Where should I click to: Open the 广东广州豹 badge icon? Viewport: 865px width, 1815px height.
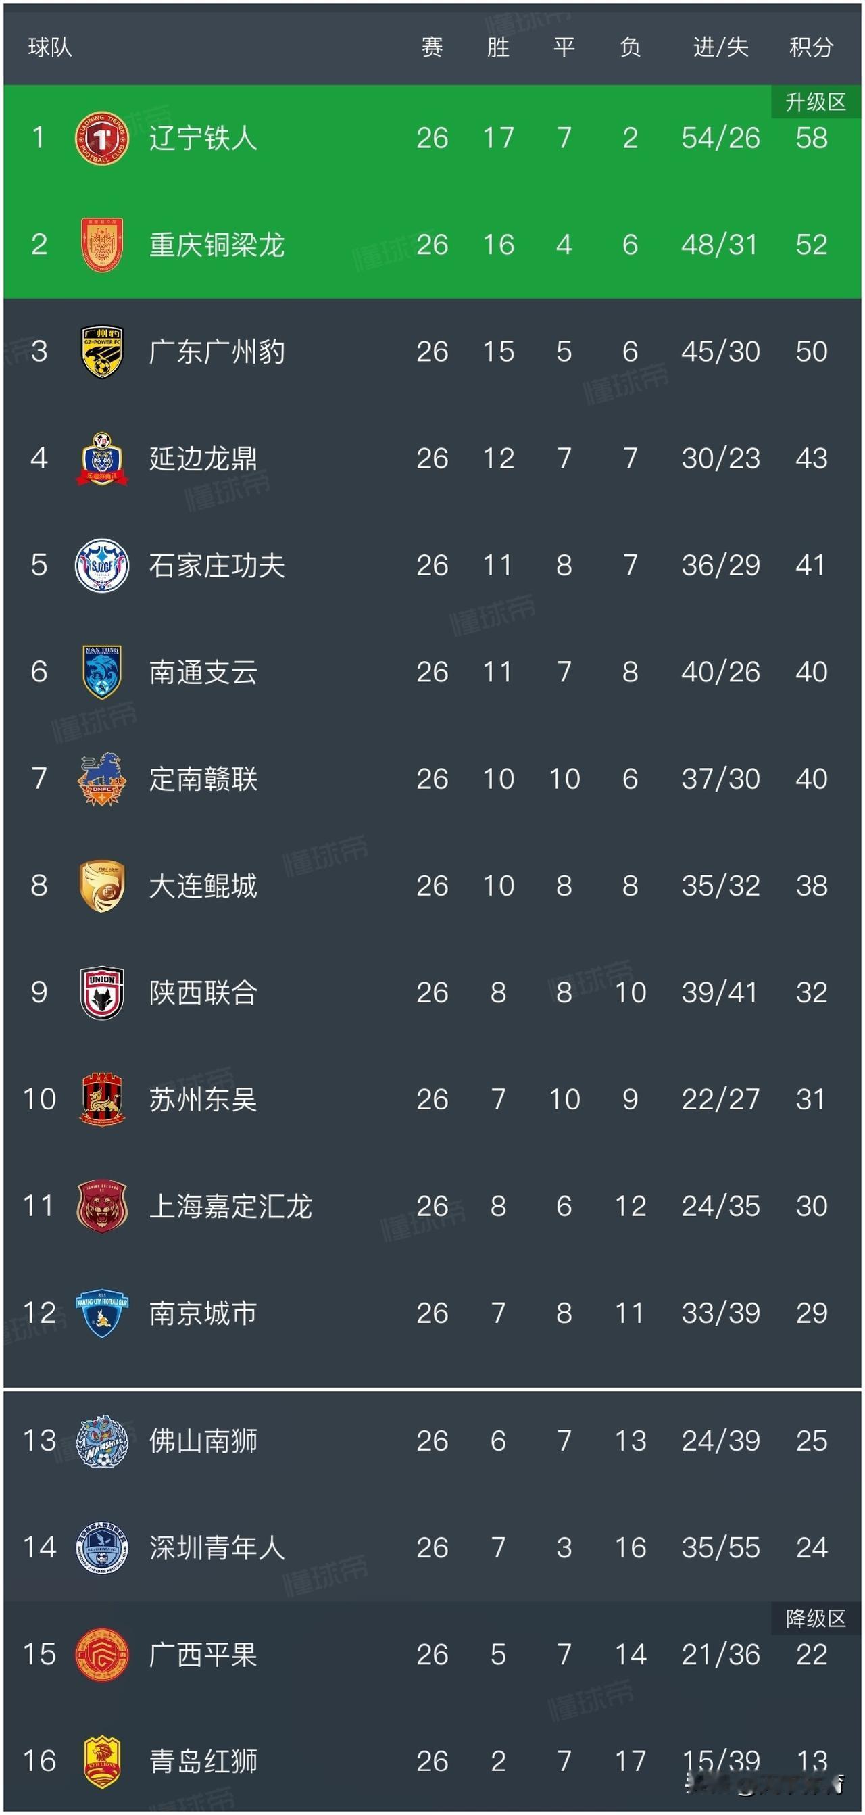coord(102,352)
